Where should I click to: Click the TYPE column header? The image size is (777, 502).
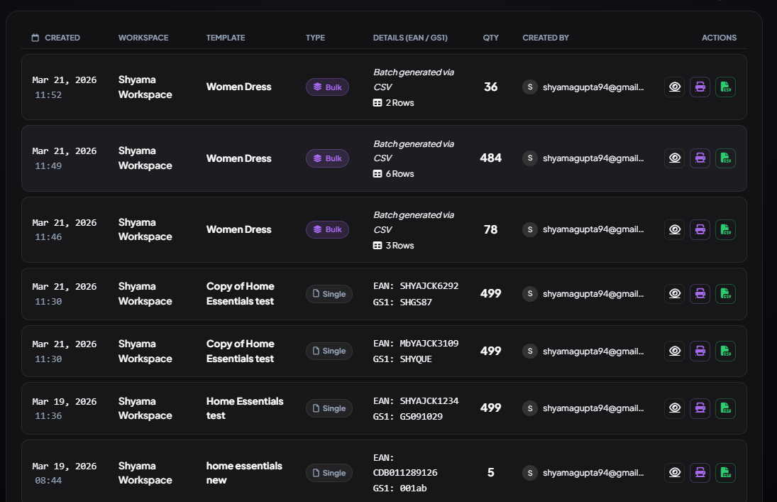point(315,38)
